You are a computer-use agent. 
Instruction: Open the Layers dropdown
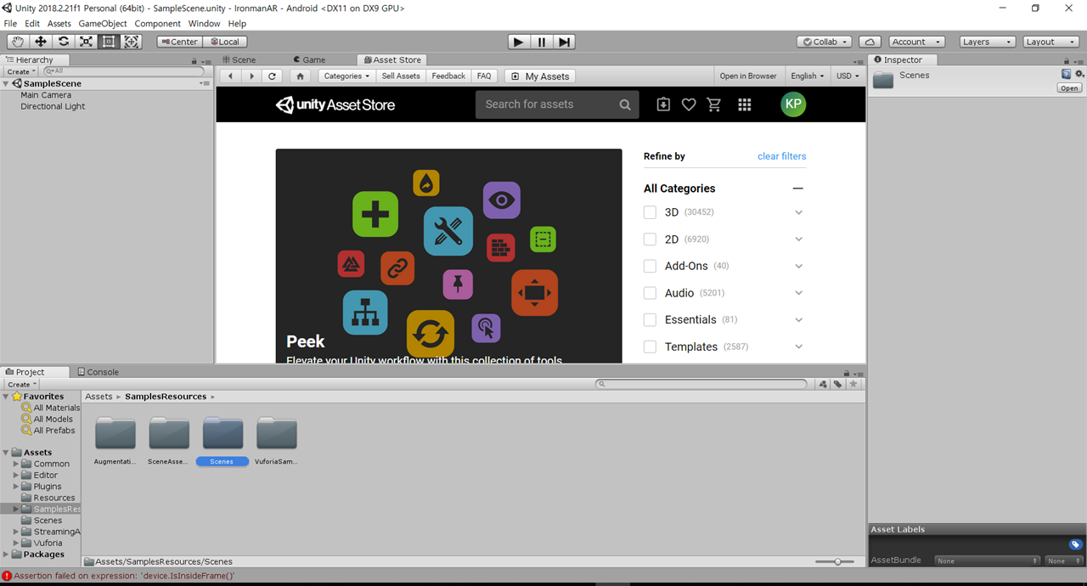coord(988,42)
